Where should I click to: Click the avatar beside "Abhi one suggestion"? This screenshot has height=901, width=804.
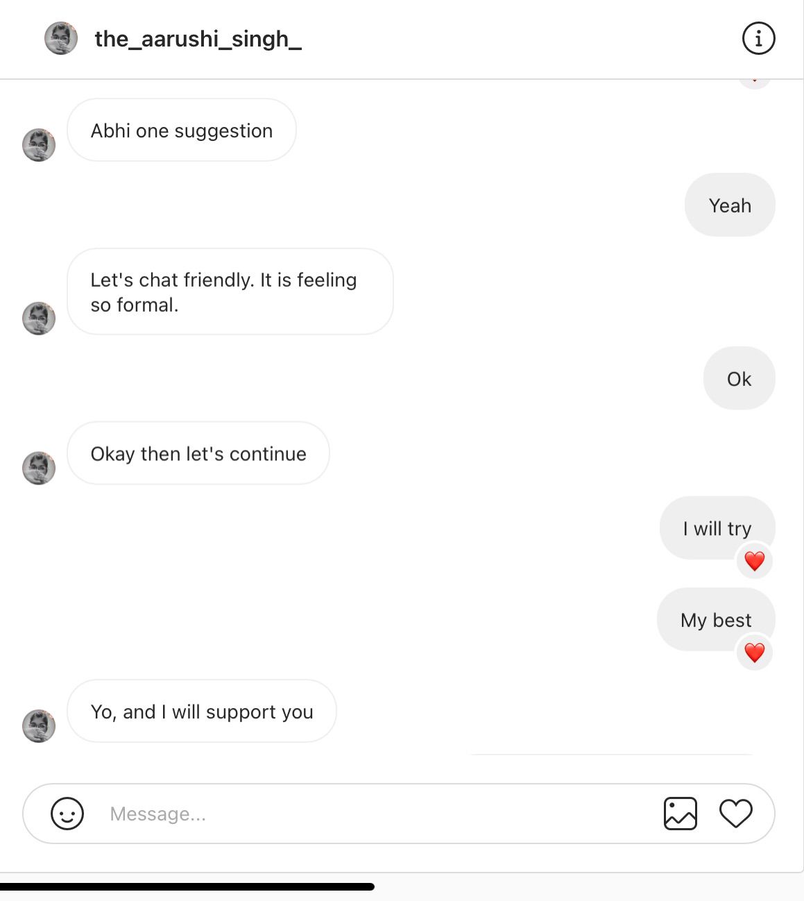39,145
